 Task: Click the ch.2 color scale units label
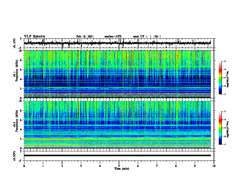228,129
